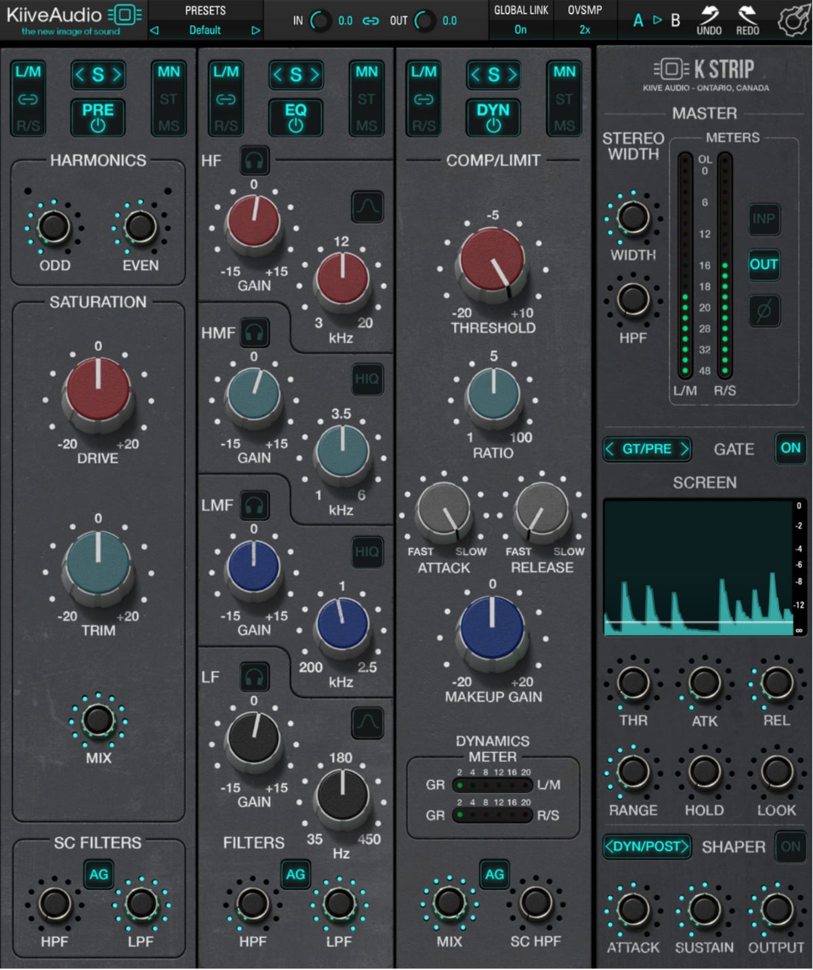Toggle AG in EQ Filters section
The image size is (813, 970).
(x=295, y=874)
